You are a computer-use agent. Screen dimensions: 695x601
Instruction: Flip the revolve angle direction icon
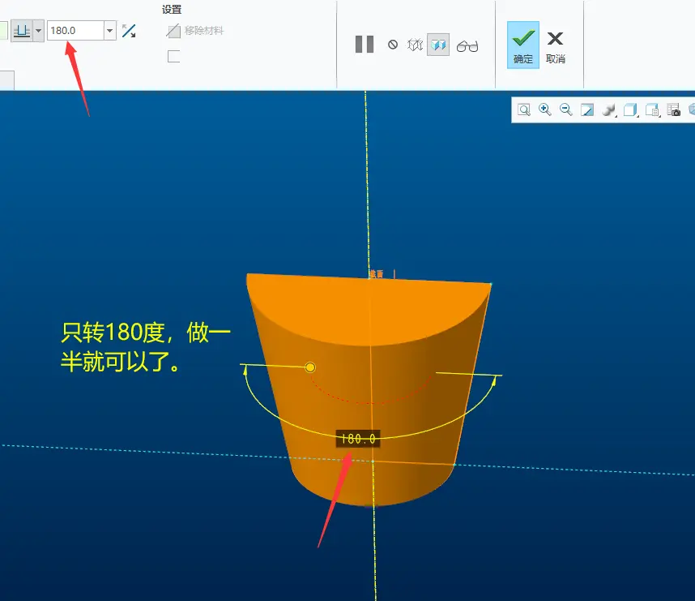pos(129,31)
